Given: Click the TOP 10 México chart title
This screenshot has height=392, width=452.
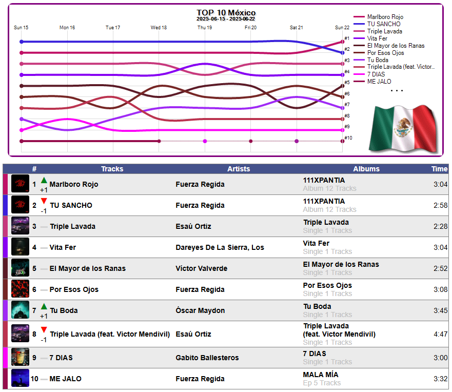Looking at the screenshot, I should click(x=226, y=13).
